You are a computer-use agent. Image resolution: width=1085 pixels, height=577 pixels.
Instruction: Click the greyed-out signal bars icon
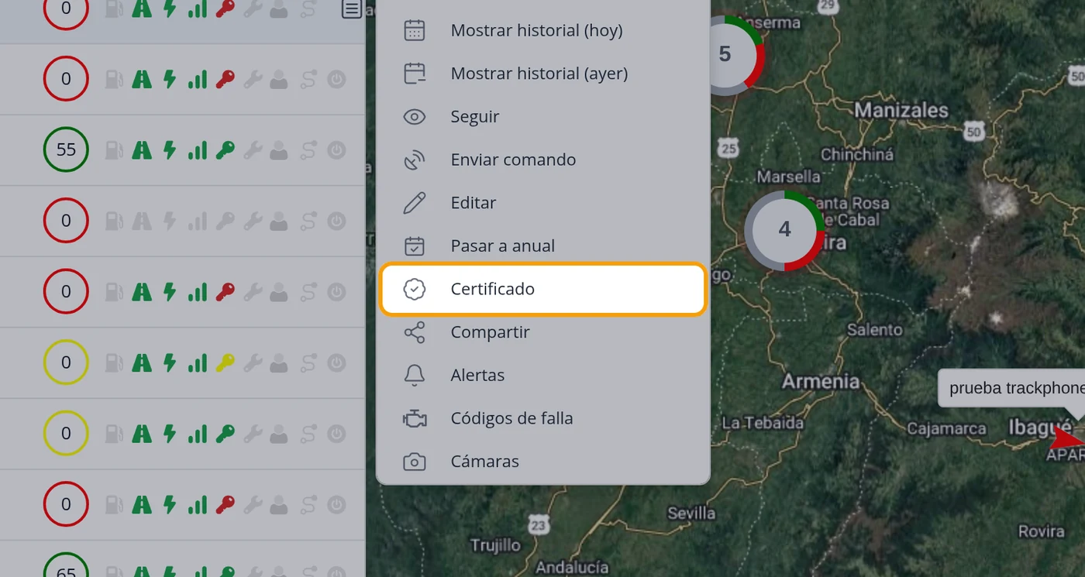click(x=198, y=221)
